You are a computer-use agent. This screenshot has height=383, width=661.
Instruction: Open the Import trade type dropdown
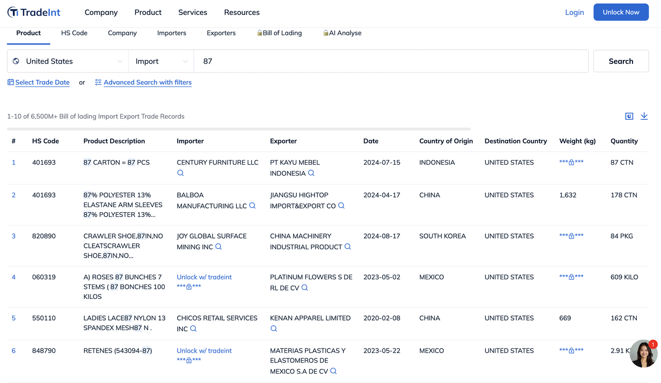tap(161, 61)
